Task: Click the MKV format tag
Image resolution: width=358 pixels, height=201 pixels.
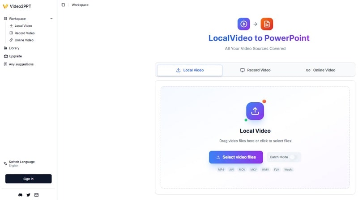Action: pyautogui.click(x=253, y=170)
